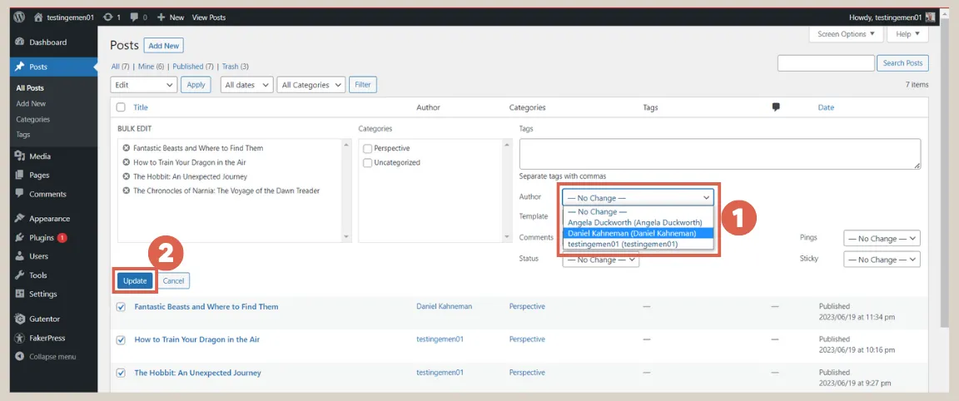The height and width of the screenshot is (401, 959).
Task: Open the Sticky dropdown
Action: 882,260
